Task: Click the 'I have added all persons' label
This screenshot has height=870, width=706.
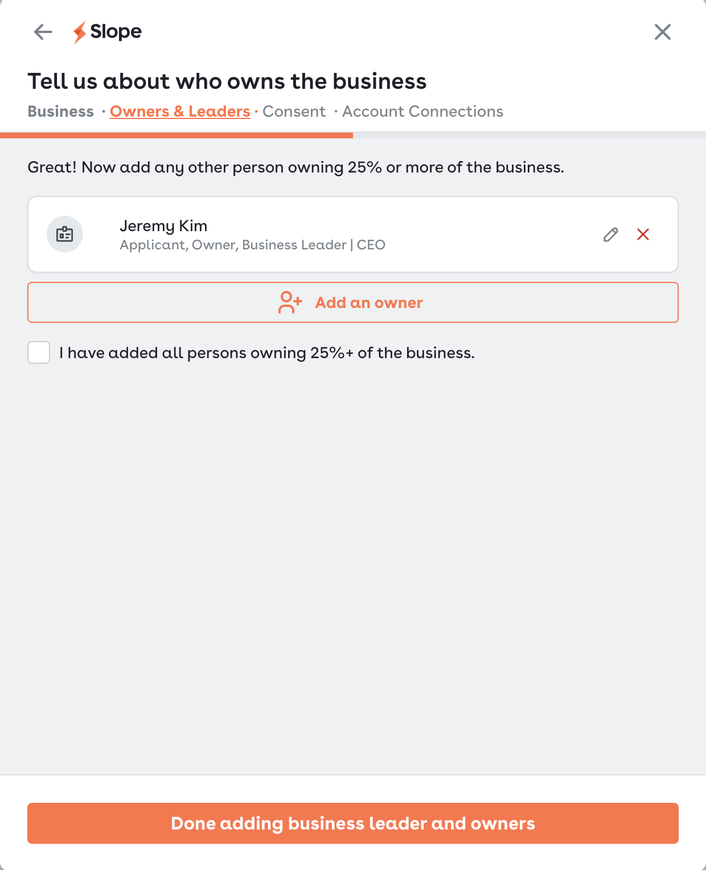Action: pos(266,353)
